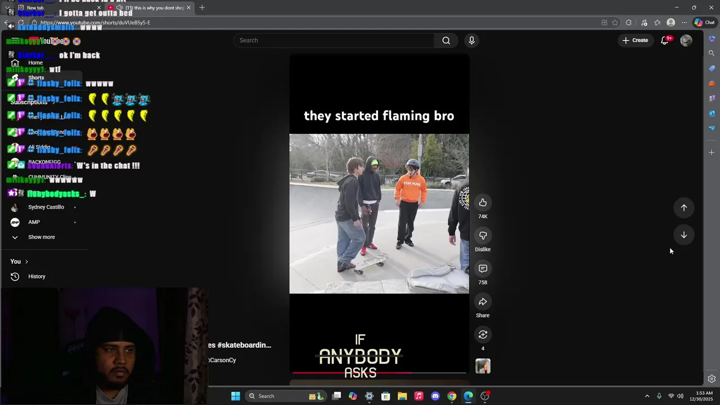Image resolution: width=720 pixels, height=405 pixels.
Task: Mute the YouTube tab via speaker icon
Action: [119, 8]
